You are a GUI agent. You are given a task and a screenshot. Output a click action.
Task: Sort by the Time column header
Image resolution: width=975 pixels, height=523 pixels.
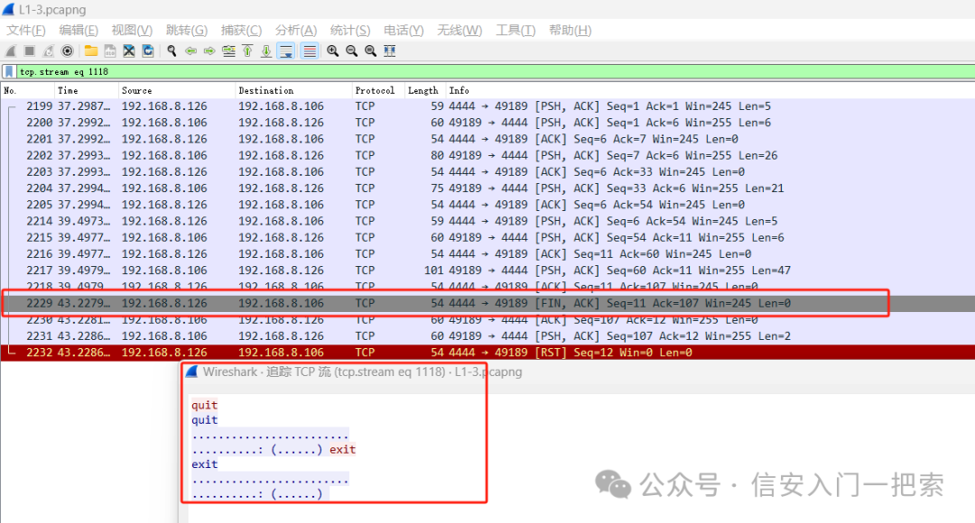pyautogui.click(x=87, y=90)
